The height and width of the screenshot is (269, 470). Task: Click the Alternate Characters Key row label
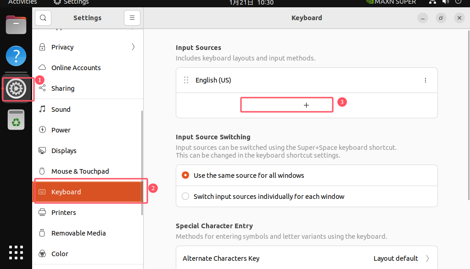(x=221, y=258)
